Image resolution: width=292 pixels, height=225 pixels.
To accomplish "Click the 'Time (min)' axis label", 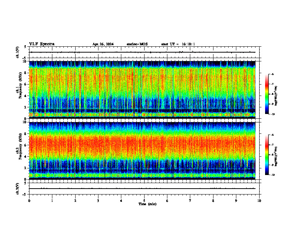I will [147, 204].
